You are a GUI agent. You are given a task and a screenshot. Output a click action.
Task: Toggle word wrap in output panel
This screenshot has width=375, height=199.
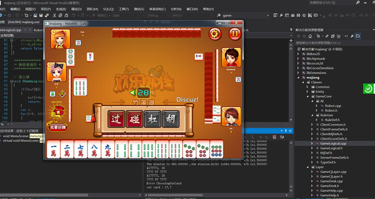point(282,137)
